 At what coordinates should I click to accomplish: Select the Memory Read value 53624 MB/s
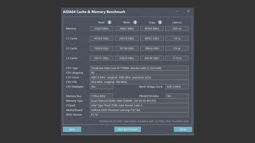[x=102, y=29]
